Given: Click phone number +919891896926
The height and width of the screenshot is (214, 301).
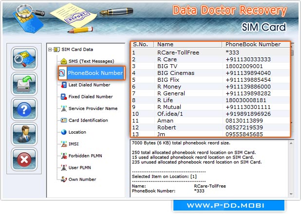Looking at the screenshot, I should click(x=248, y=114).
